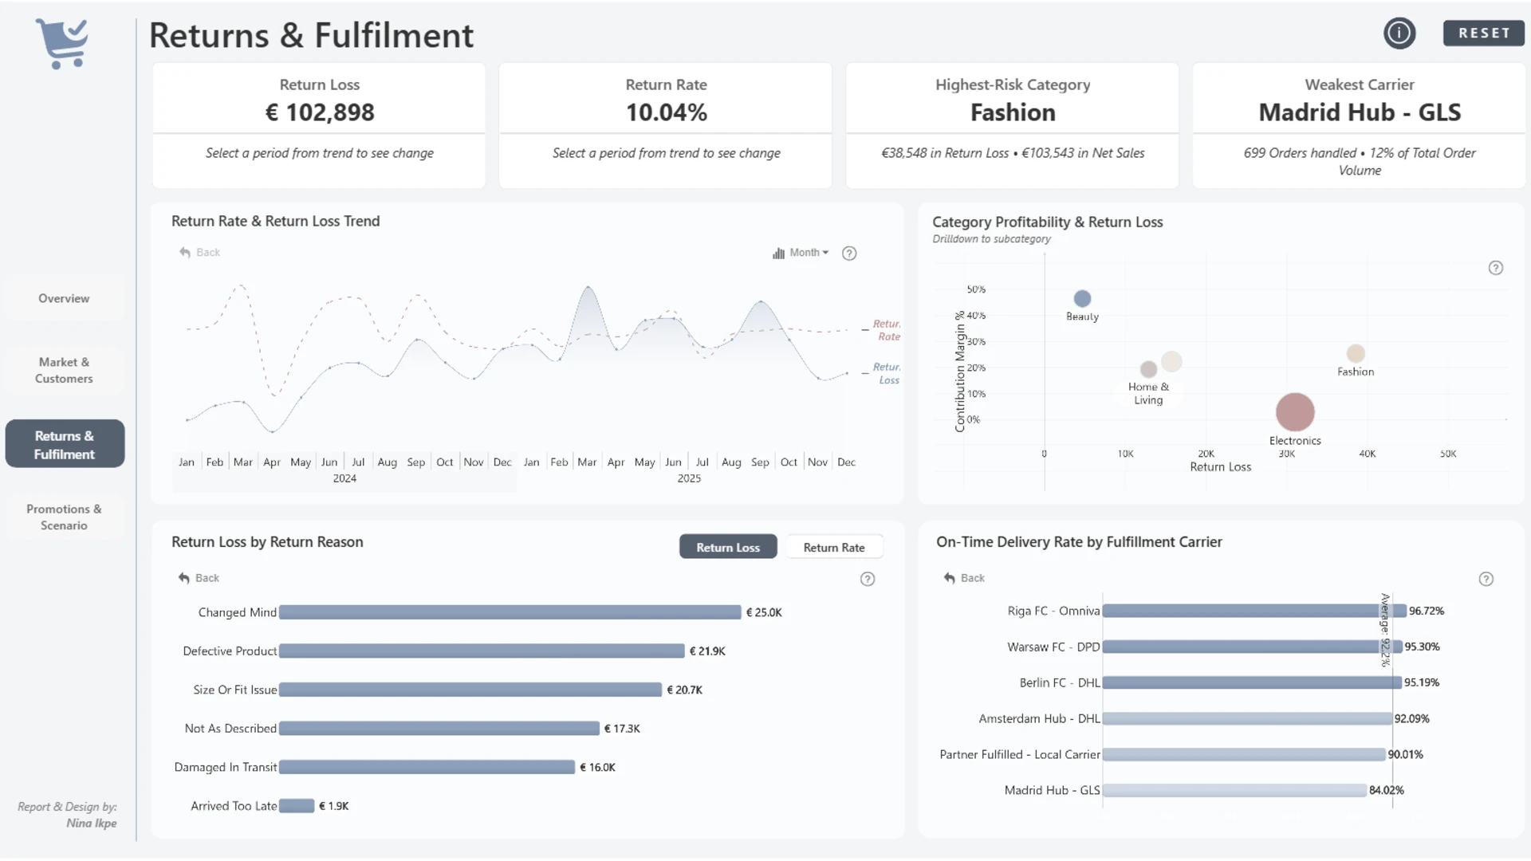Screen dimensions: 1531x861
Task: Click the help icon in Return Reason chart
Action: tap(868, 580)
